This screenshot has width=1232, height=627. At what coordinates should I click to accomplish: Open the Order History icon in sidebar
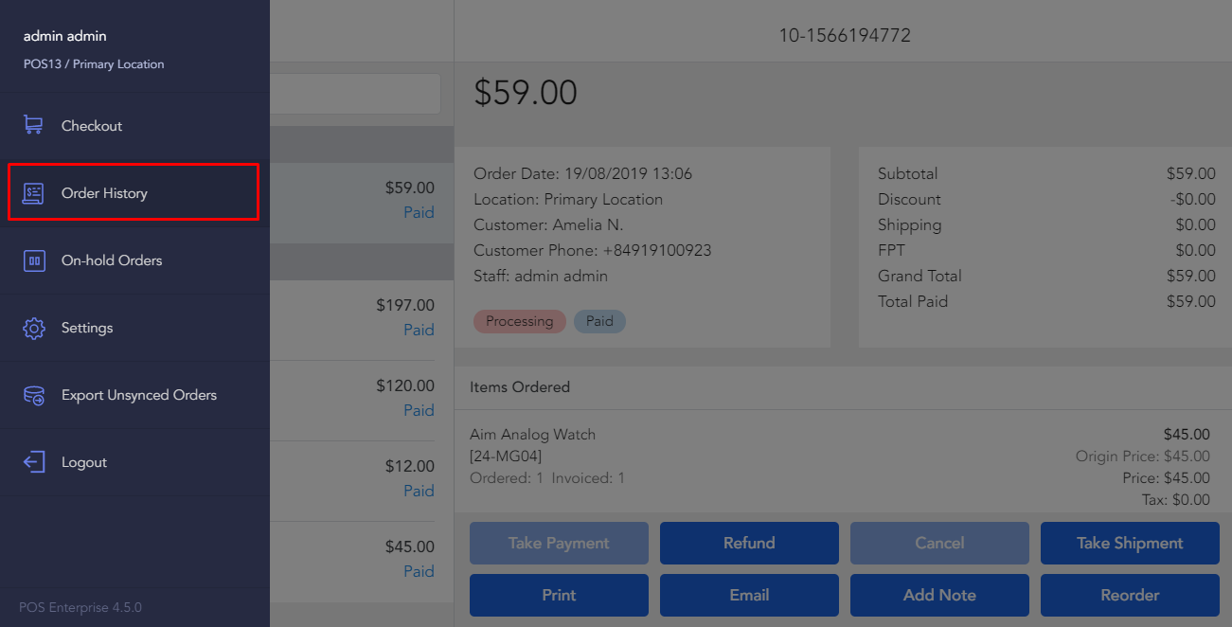pos(33,191)
